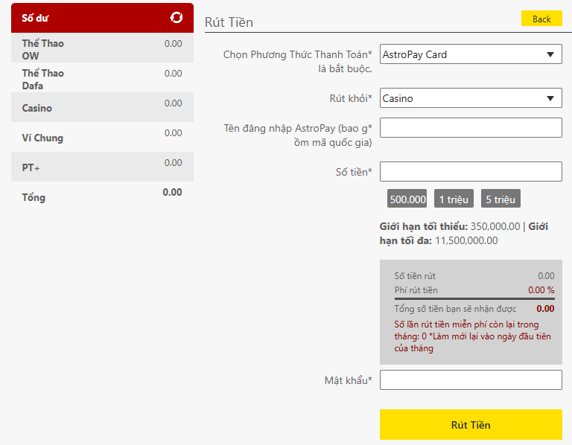Focus the AstroPay login name field

click(471, 128)
